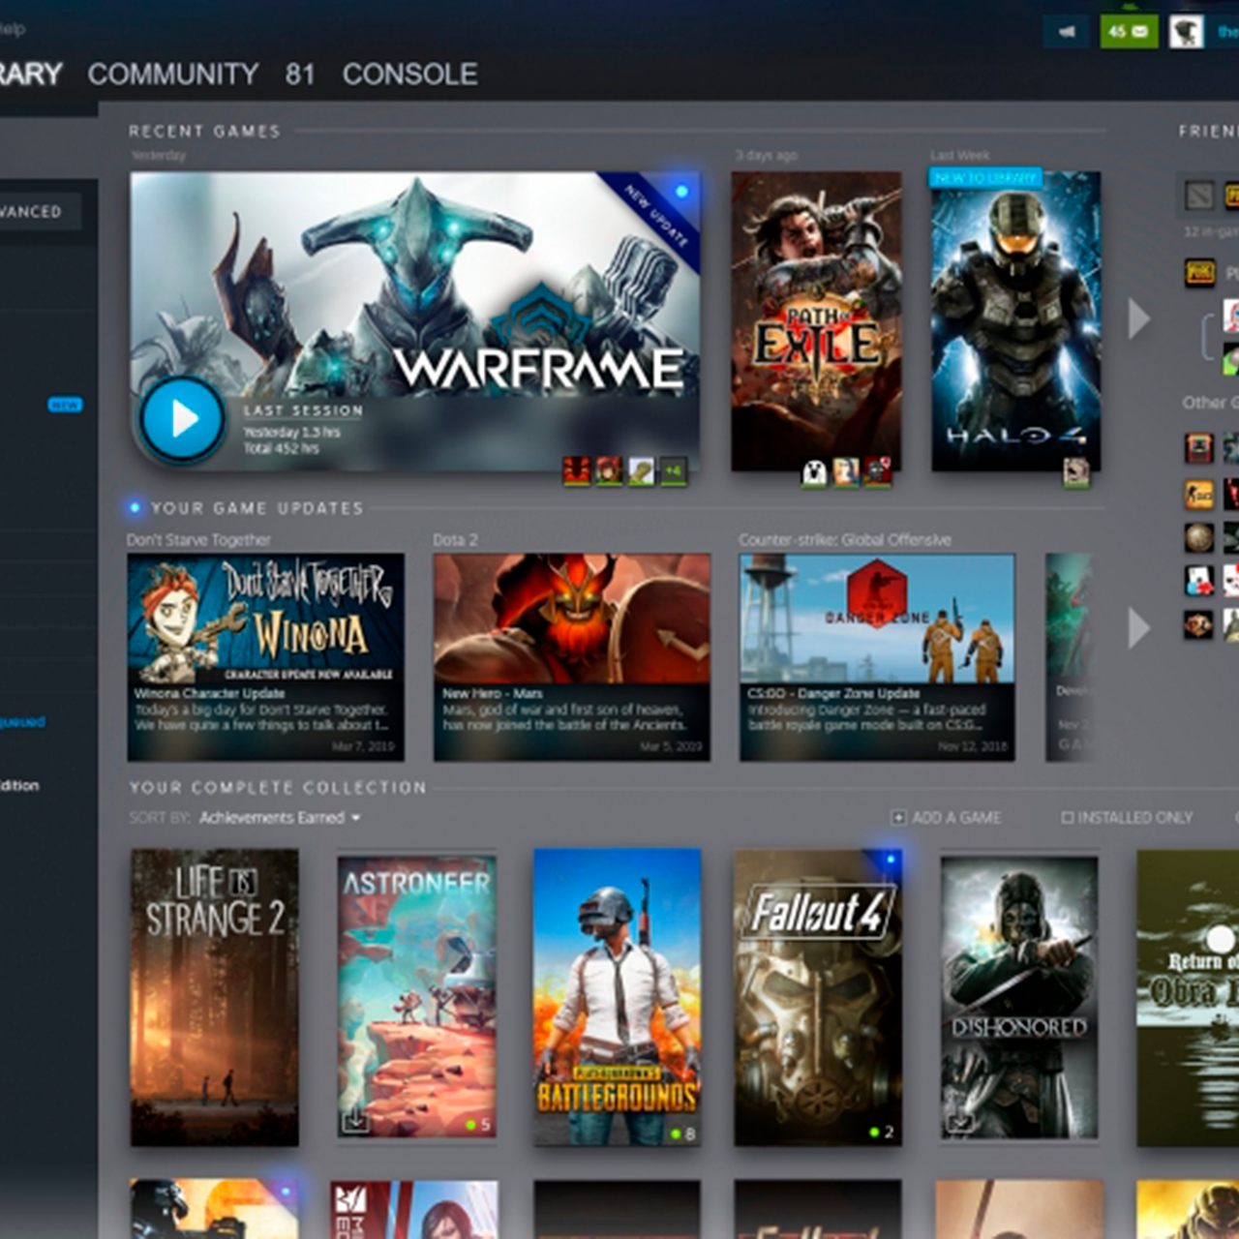The image size is (1239, 1239).
Task: Click second friend avatar under Warframe
Action: [609, 471]
